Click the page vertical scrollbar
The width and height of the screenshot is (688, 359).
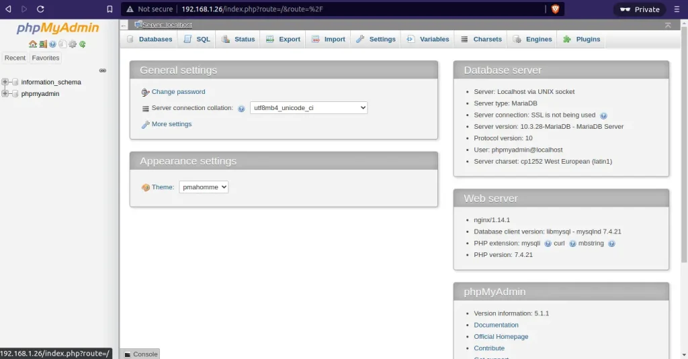pos(685,145)
